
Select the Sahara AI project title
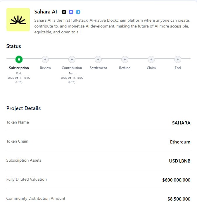(46, 12)
